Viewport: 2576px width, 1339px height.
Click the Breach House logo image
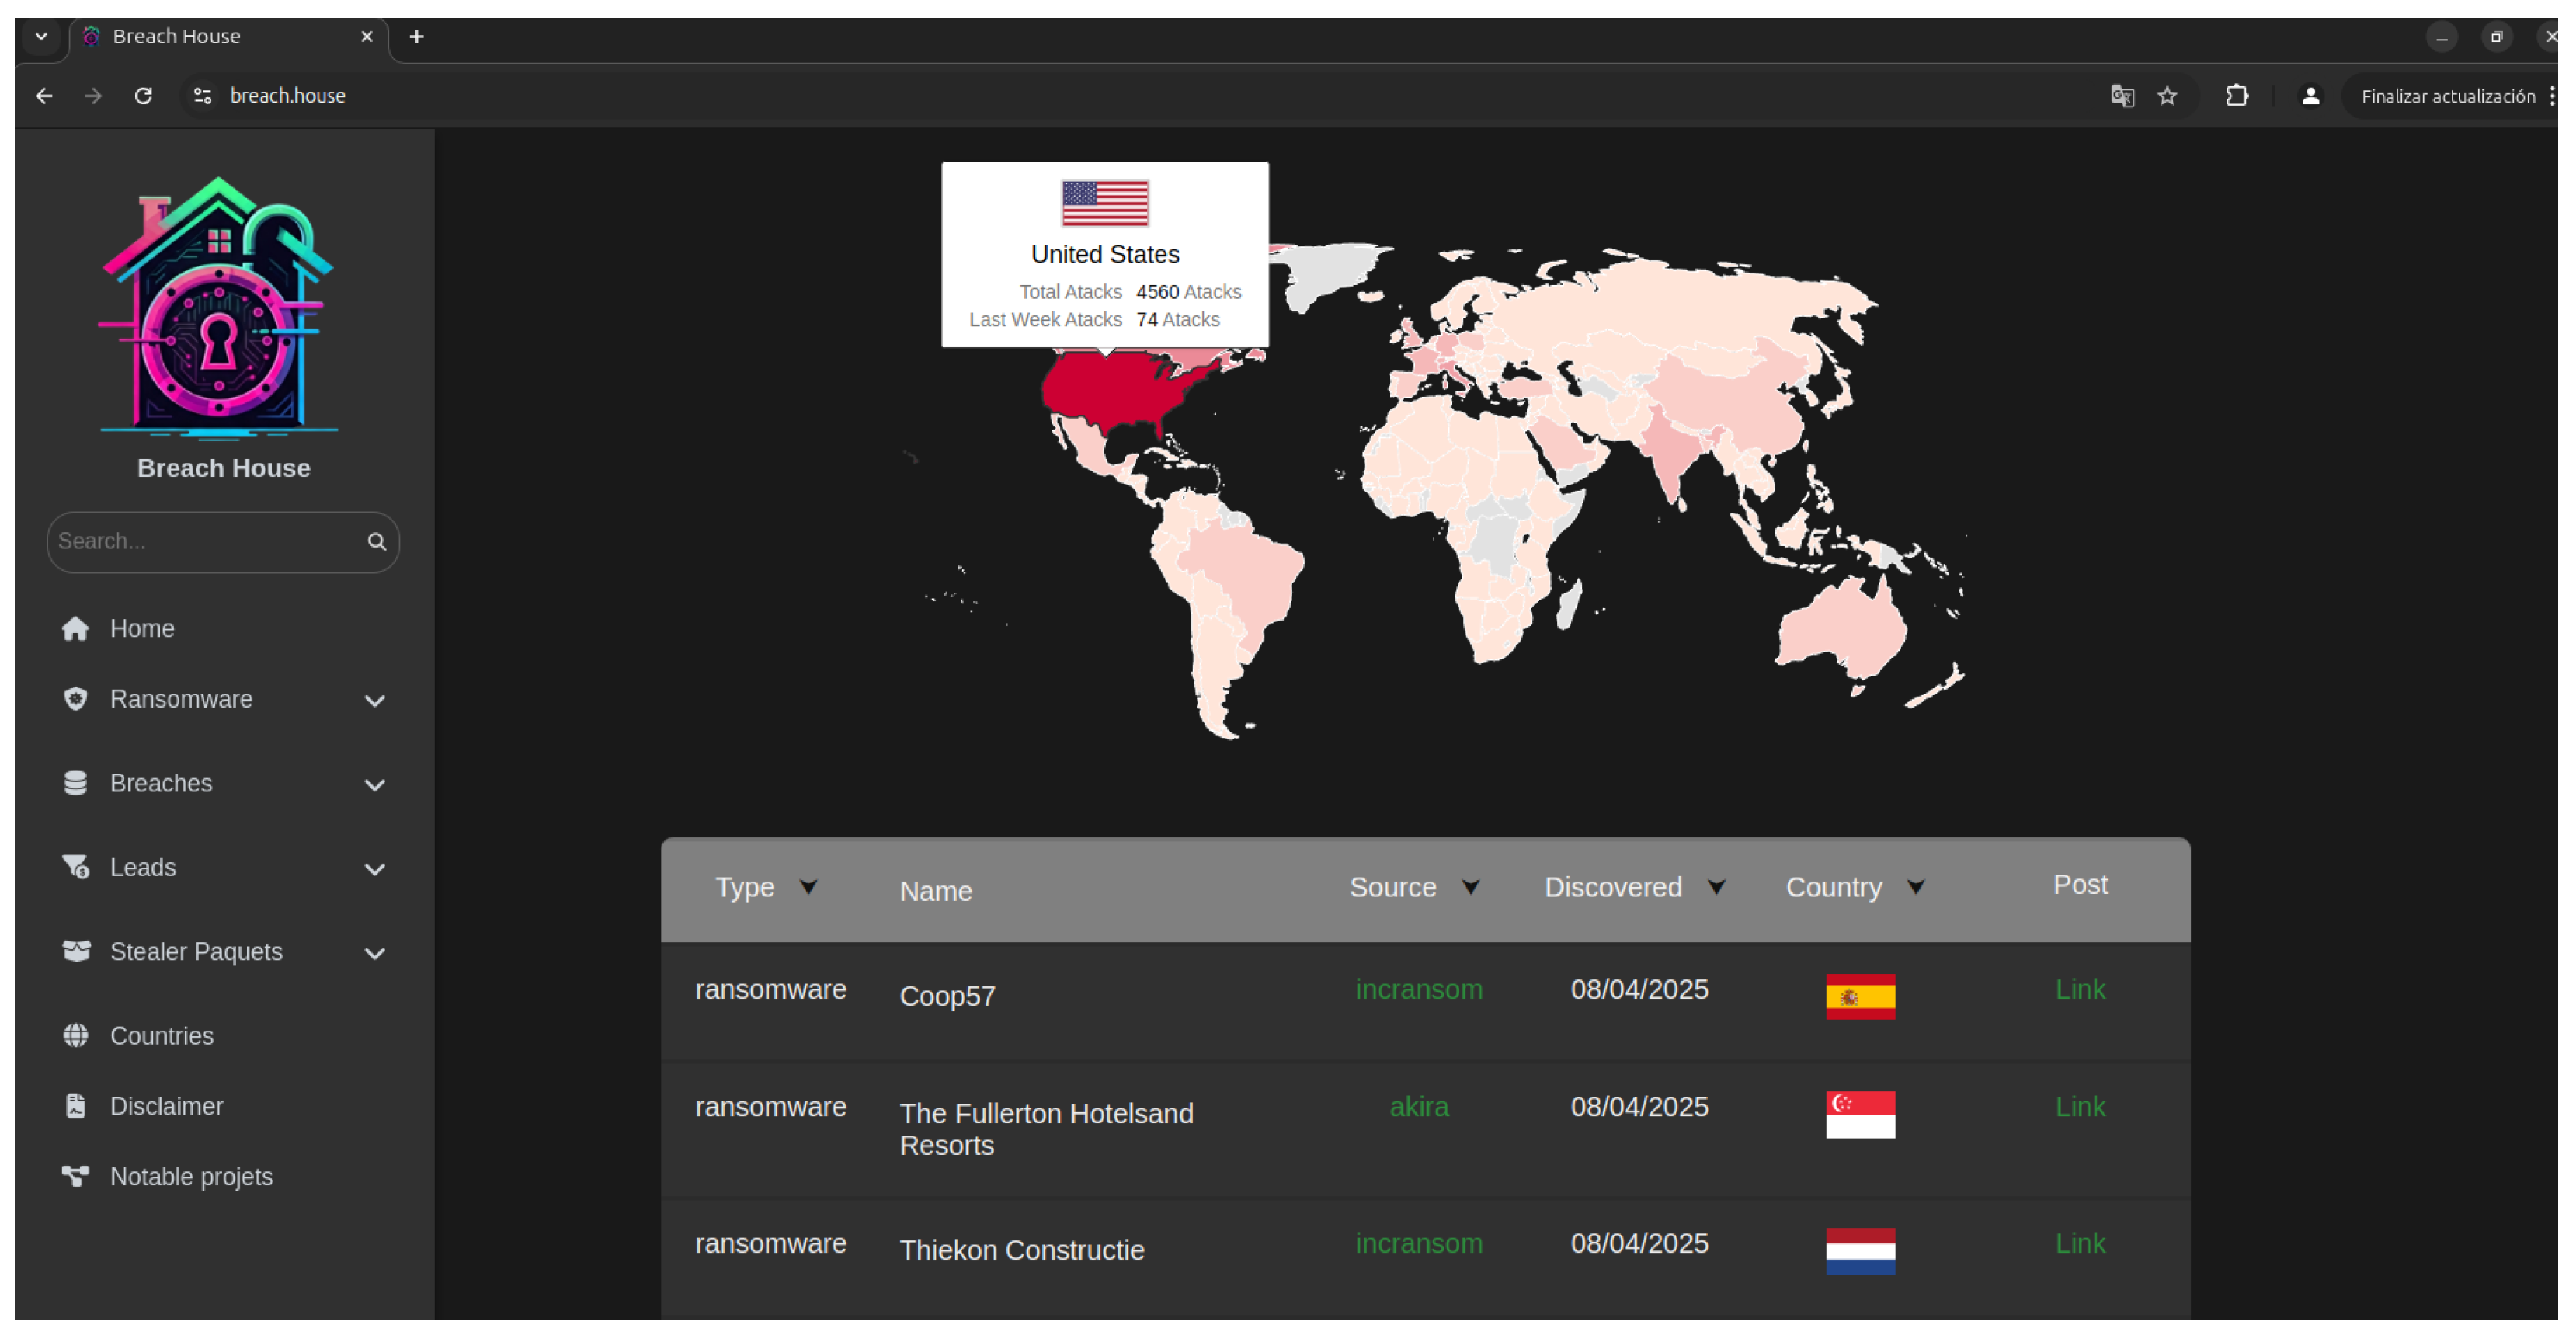click(219, 308)
